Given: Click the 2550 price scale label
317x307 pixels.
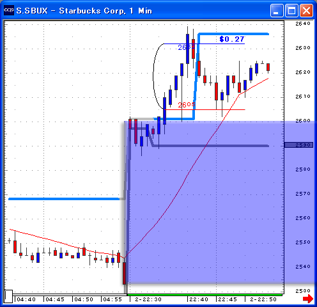Looking at the screenshot, I should 303,242.
